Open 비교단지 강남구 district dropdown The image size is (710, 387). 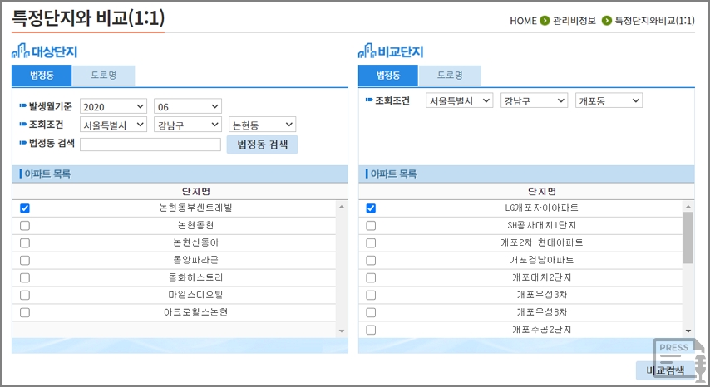(x=534, y=100)
